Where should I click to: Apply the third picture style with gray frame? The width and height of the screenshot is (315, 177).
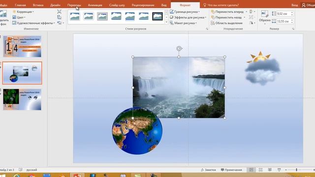(102, 16)
